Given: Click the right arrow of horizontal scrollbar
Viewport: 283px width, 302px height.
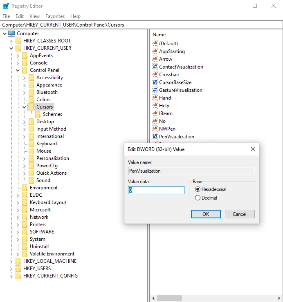Looking at the screenshot, I should [x=279, y=298].
